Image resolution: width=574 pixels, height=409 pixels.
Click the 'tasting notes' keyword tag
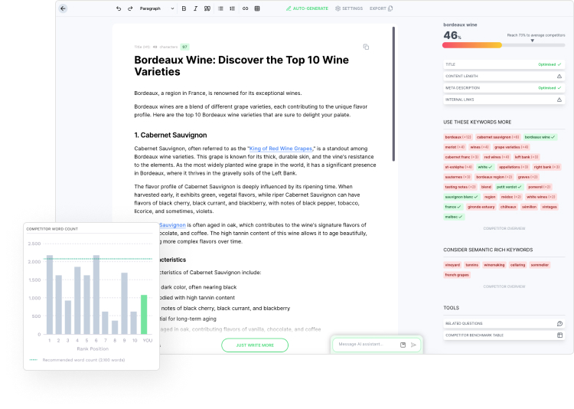tap(460, 187)
